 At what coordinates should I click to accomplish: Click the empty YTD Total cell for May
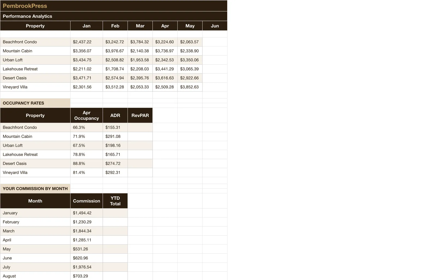click(x=115, y=249)
